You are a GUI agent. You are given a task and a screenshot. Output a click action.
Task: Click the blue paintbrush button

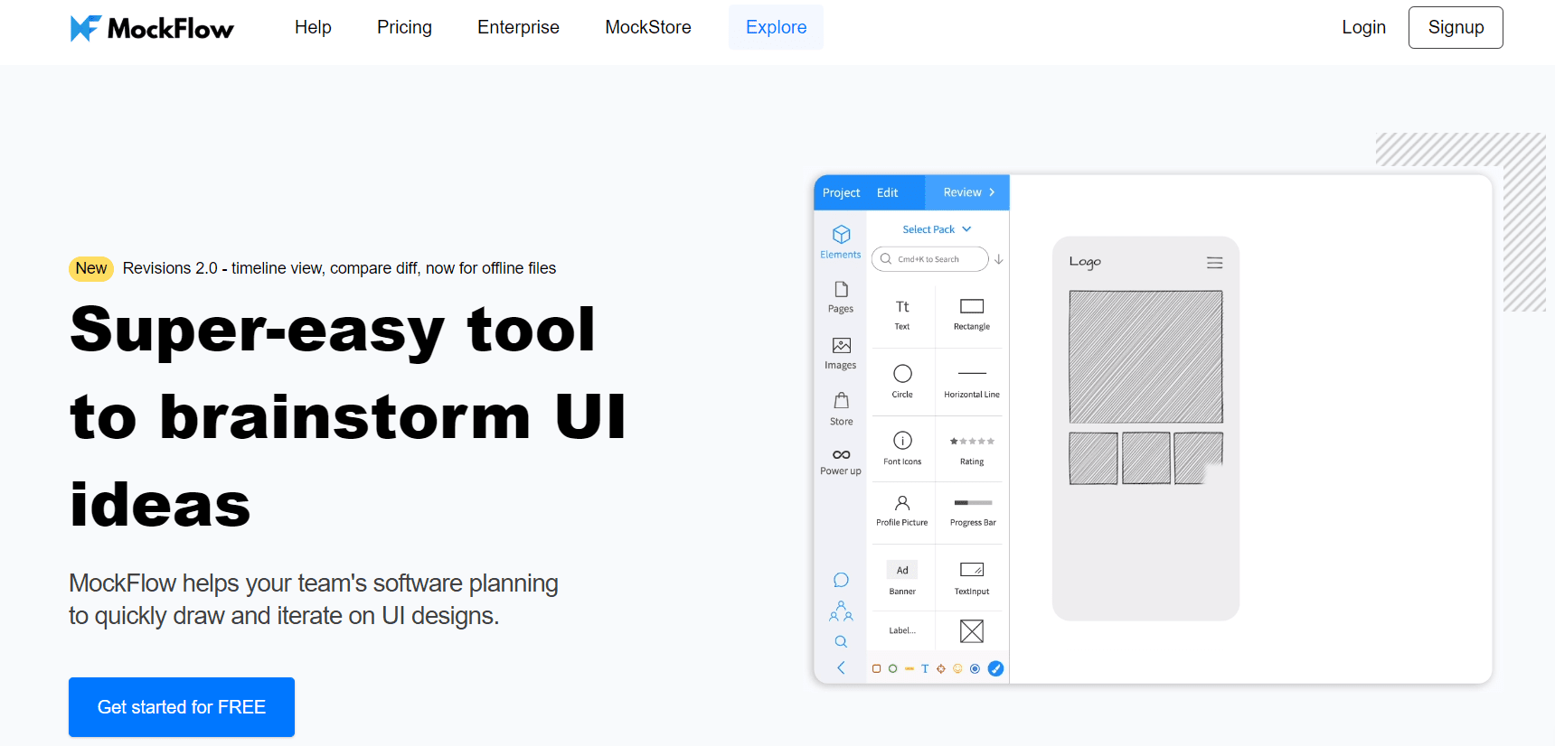tap(995, 668)
